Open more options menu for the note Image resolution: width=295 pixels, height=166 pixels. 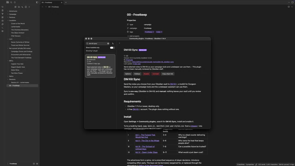coord(292,7)
